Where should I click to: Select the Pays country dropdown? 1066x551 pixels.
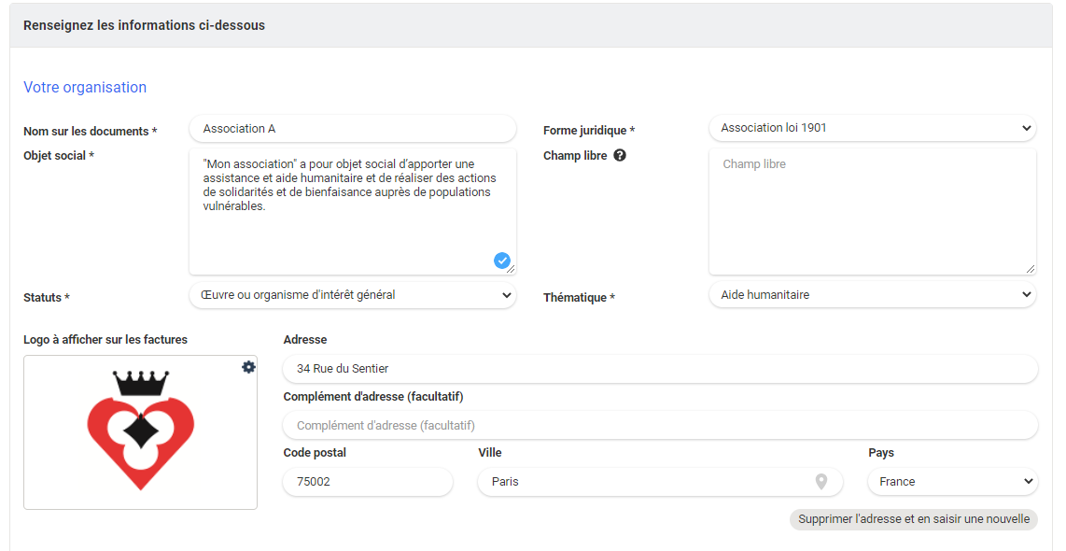pos(952,482)
